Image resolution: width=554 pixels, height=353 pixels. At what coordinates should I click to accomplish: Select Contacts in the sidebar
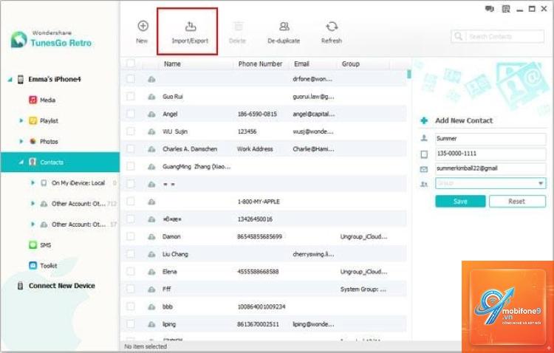[60, 162]
